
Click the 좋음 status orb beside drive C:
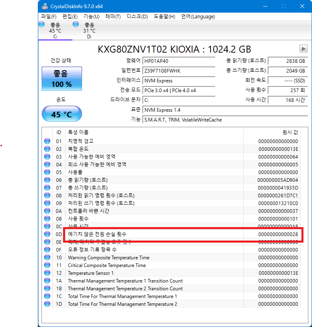pyautogui.click(x=41, y=24)
